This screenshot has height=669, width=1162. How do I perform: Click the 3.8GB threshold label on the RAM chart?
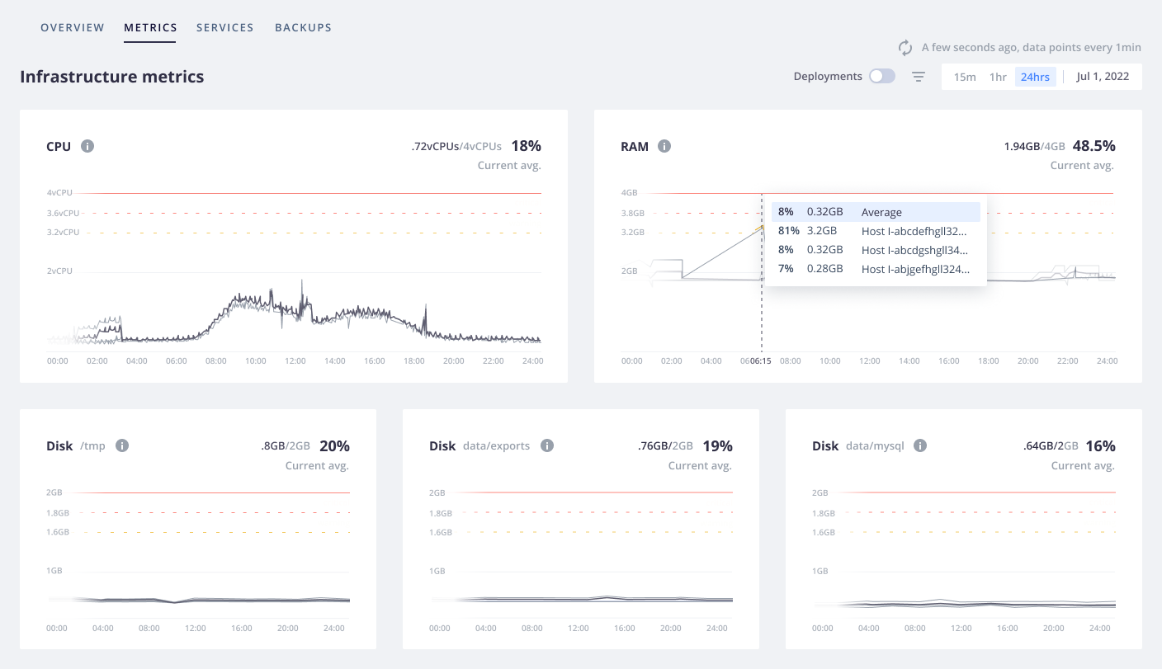click(632, 213)
